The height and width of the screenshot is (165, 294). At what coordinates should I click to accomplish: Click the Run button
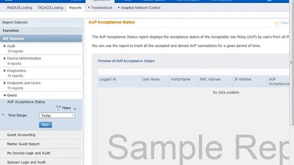pyautogui.click(x=45, y=125)
